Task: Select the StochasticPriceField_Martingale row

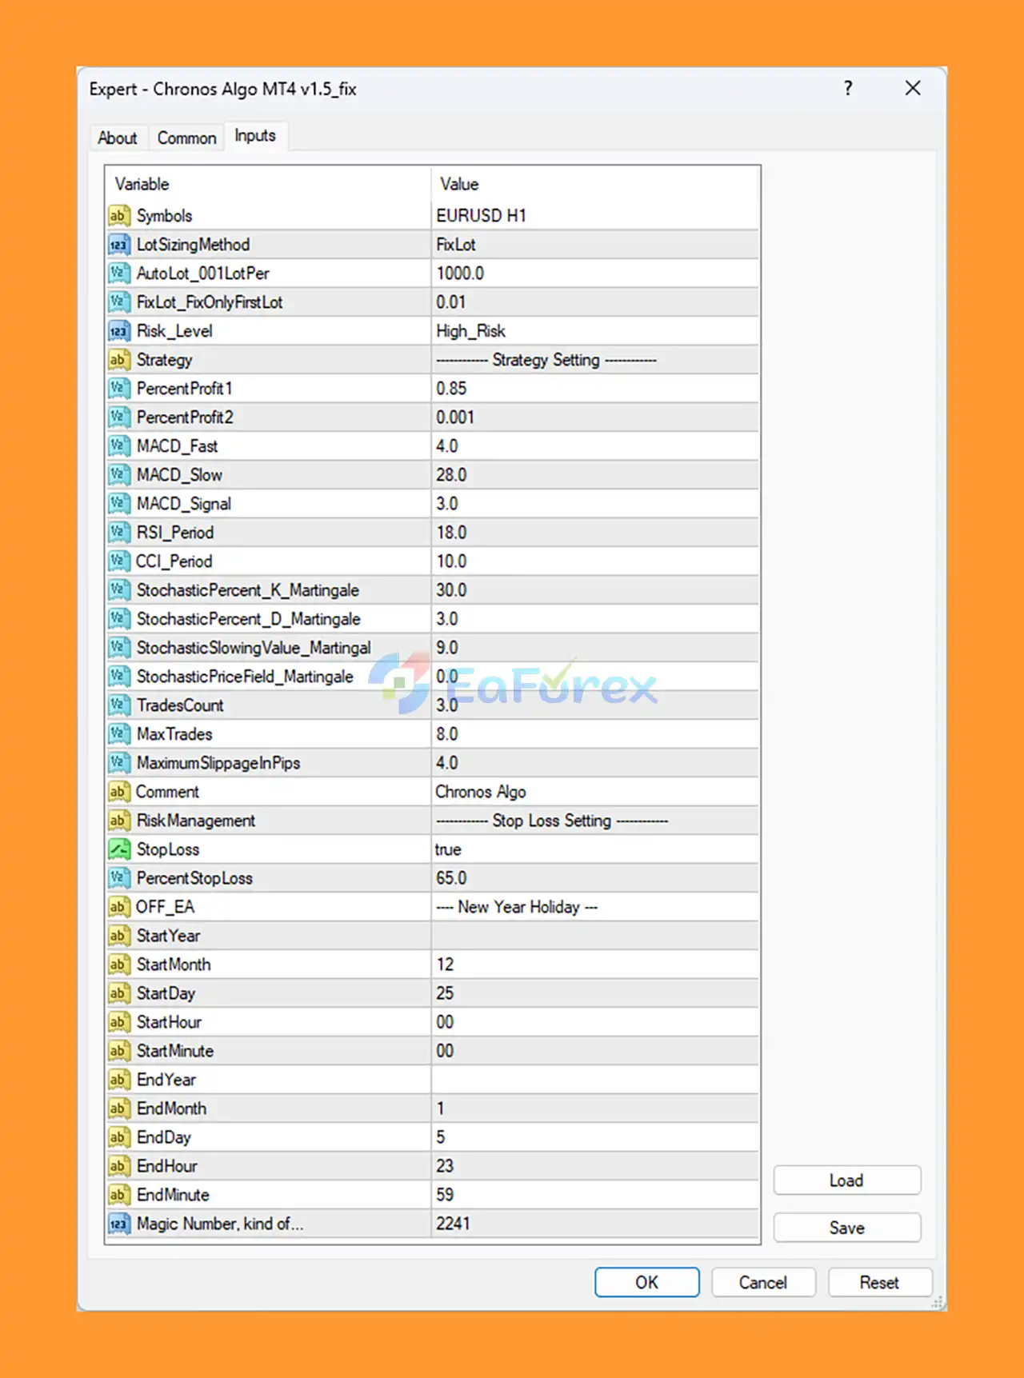Action: click(432, 677)
